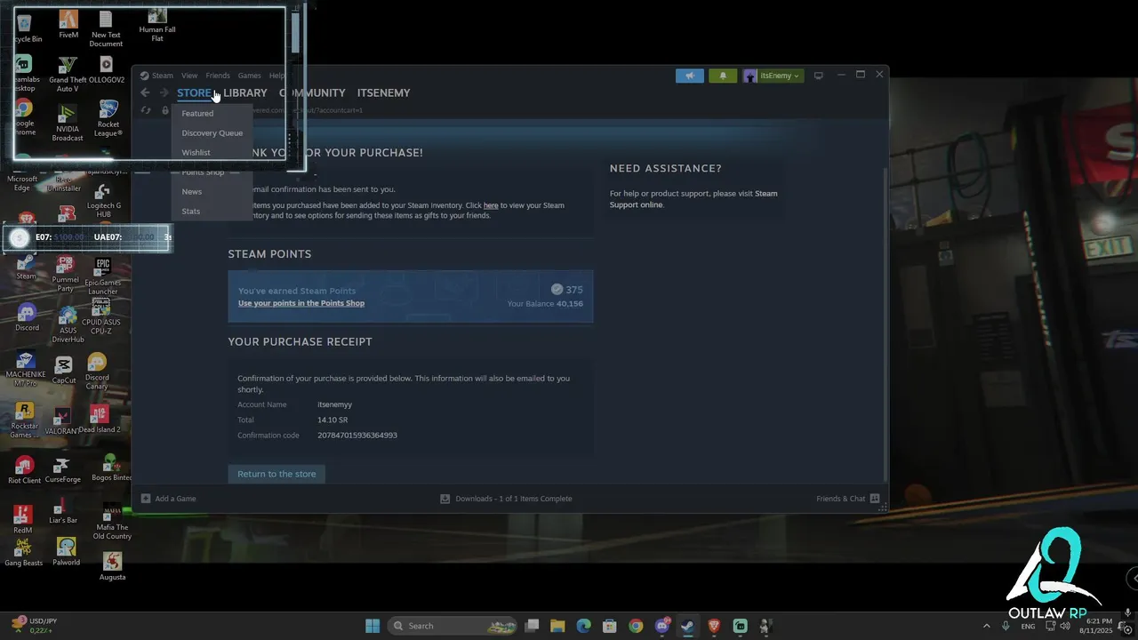Show hidden system tray icons chevron
The width and height of the screenshot is (1138, 640).
986,626
